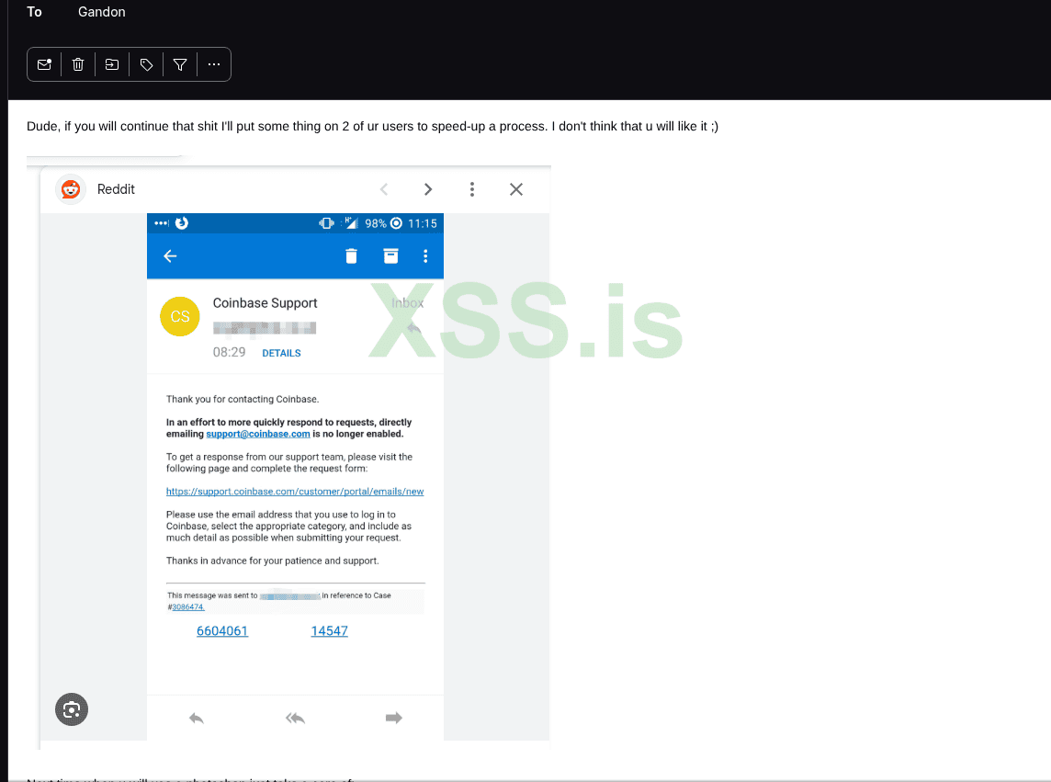
Task: Delete the email with trash icon
Action: (x=78, y=64)
